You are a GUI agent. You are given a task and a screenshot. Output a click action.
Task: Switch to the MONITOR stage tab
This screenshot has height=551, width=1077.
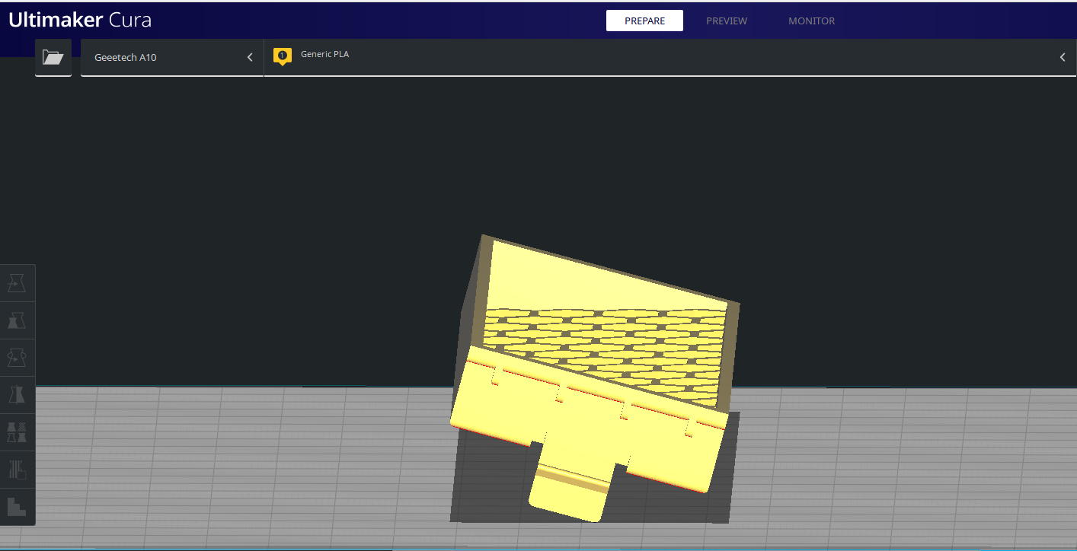click(x=811, y=21)
